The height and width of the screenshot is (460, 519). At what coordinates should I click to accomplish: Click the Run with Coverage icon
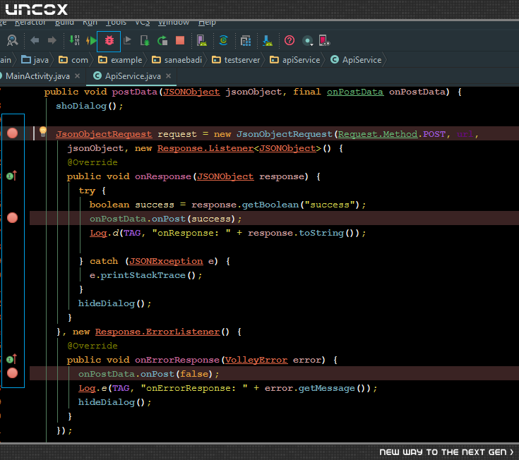(127, 41)
